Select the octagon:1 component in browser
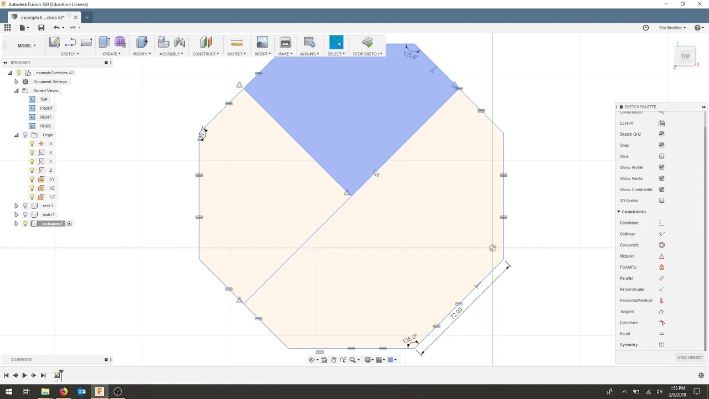Screen dimensions: 709x399 pos(53,223)
